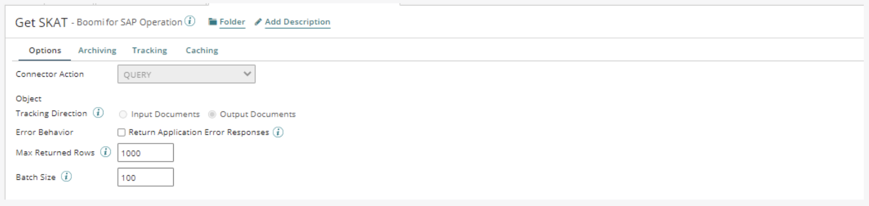Click the Max Returned Rows input field
This screenshot has width=869, height=206.
pos(145,153)
